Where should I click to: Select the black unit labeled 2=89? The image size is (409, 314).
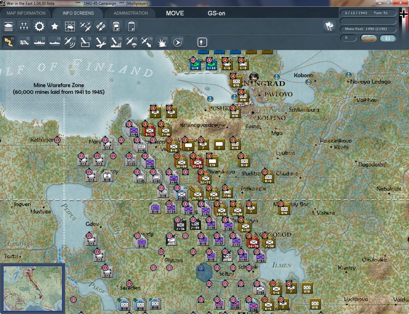[195, 224]
